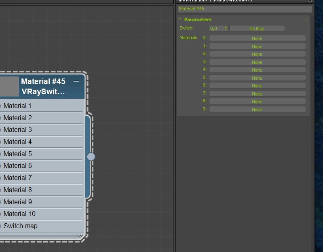Select the Material 3 slot on node
The height and width of the screenshot is (252, 323).
[x=41, y=130]
